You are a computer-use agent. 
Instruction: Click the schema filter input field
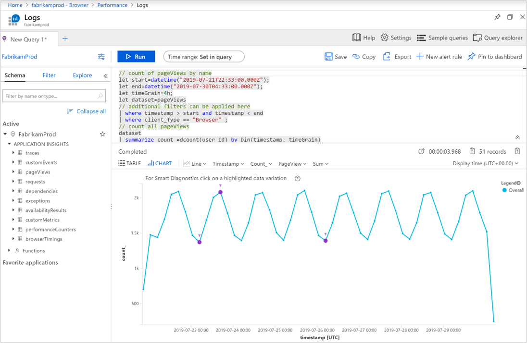50,96
